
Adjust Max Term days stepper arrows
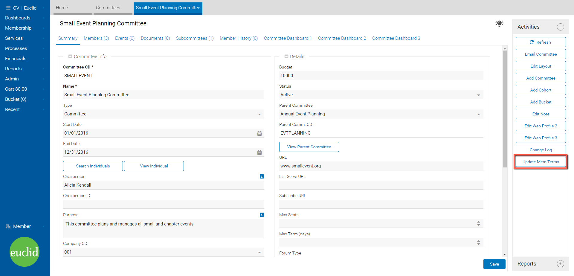(x=479, y=243)
